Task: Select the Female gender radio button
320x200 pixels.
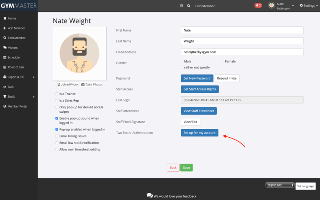Action: click(222, 62)
